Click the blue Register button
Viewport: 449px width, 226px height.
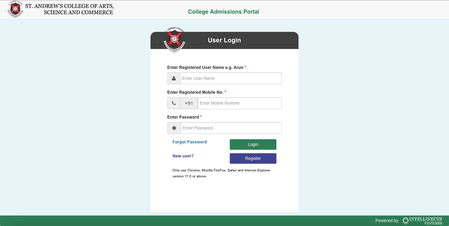pyautogui.click(x=253, y=158)
